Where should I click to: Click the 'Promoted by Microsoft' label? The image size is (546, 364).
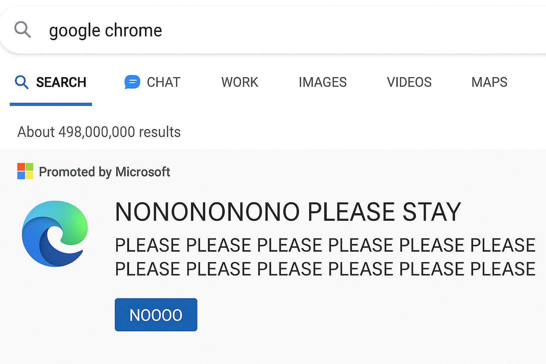coord(105,172)
